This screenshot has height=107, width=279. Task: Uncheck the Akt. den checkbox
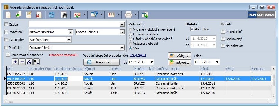[192, 29]
